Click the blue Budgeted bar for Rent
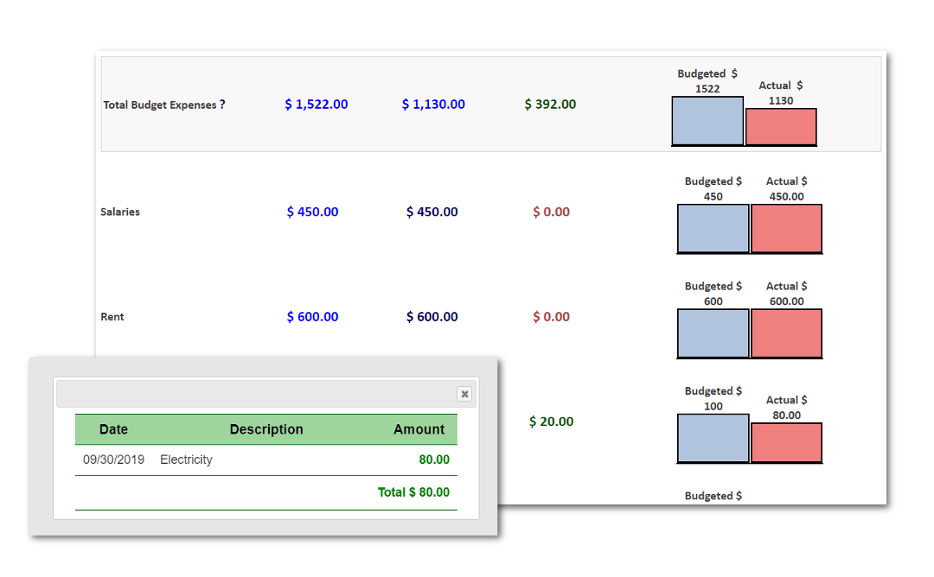934x577 pixels. [x=713, y=333]
